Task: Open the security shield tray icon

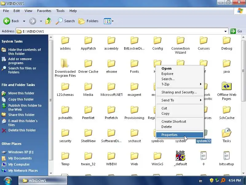Action: click(x=212, y=180)
